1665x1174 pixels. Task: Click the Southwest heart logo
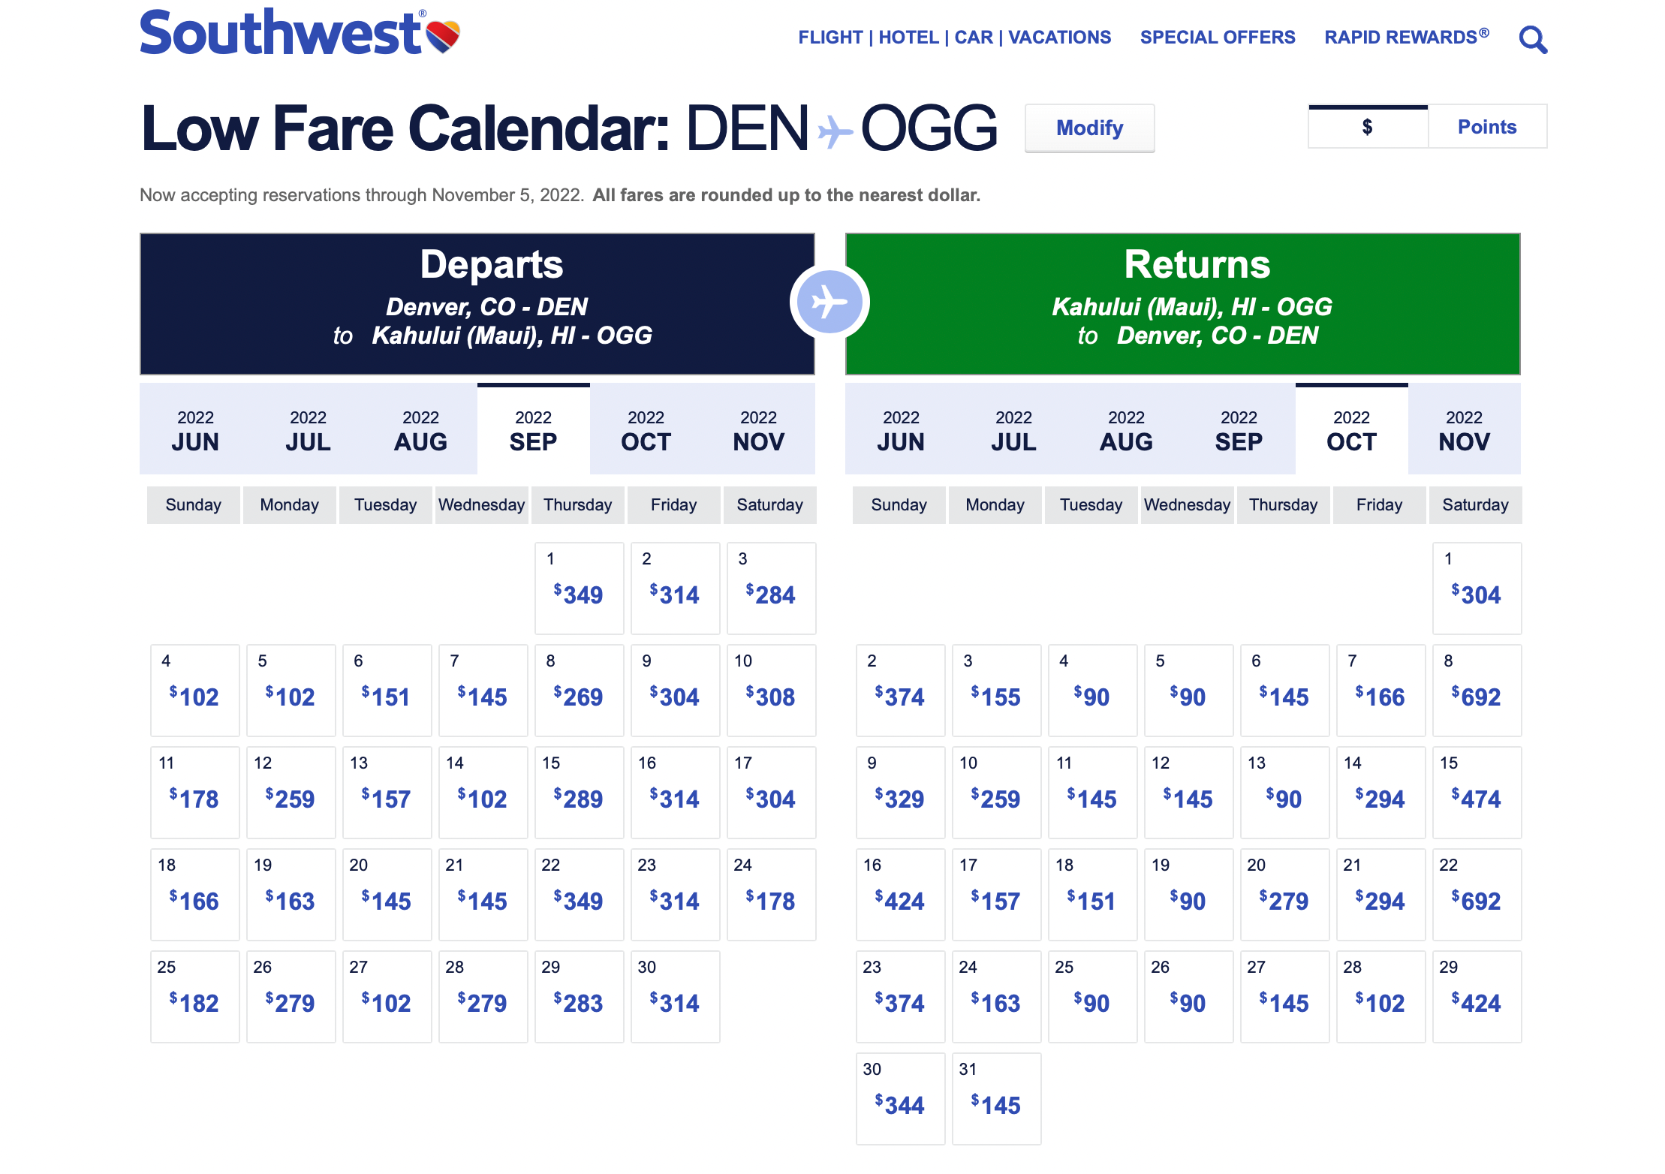click(443, 35)
